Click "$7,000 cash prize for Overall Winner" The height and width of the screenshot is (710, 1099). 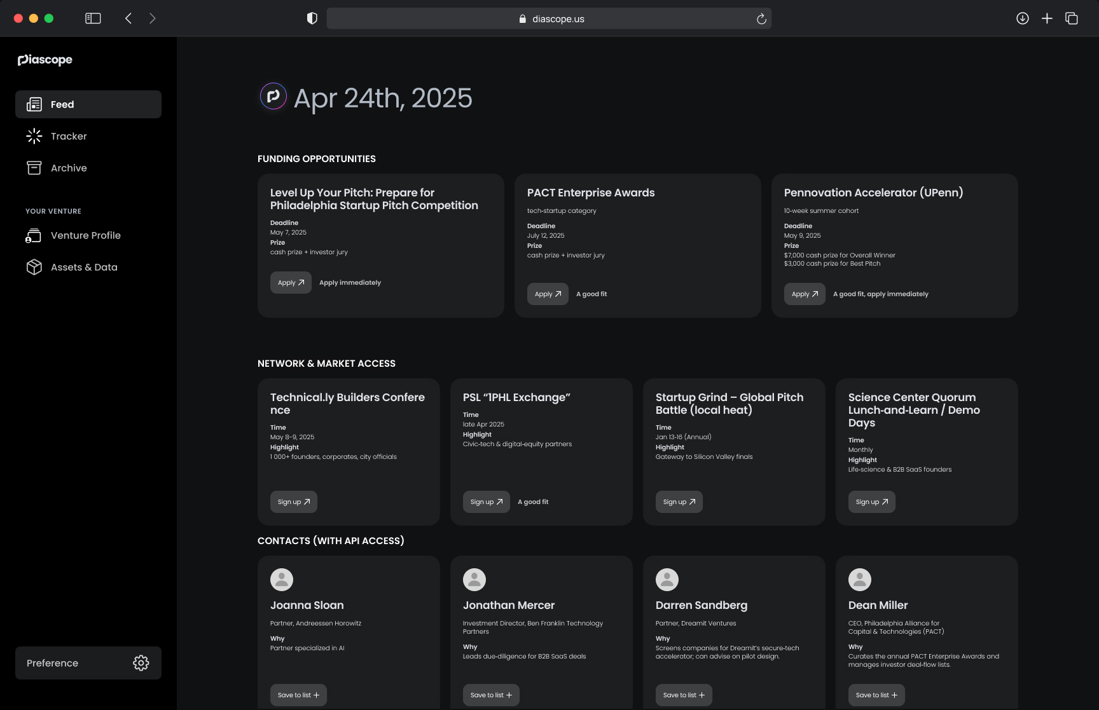pos(840,256)
